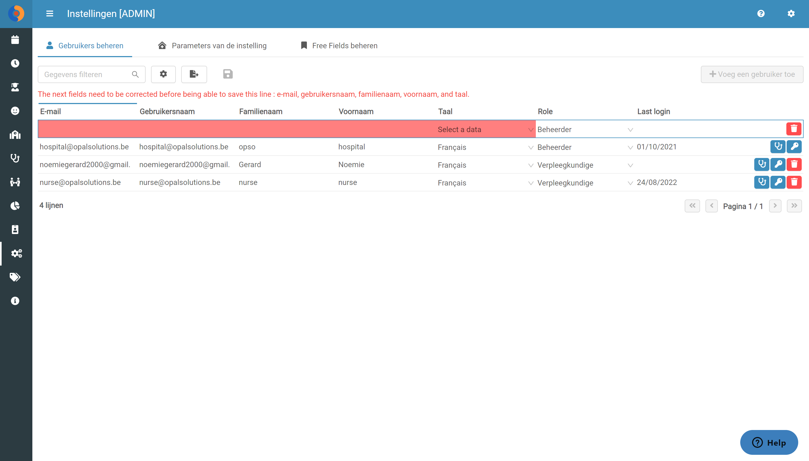Open the people distancing sidebar icon
This screenshot has width=809, height=461.
pos(15,182)
